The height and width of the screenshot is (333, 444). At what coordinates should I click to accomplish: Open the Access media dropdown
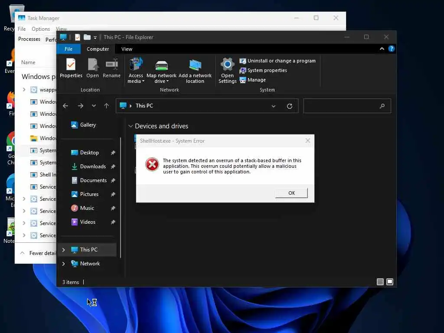pos(136,71)
